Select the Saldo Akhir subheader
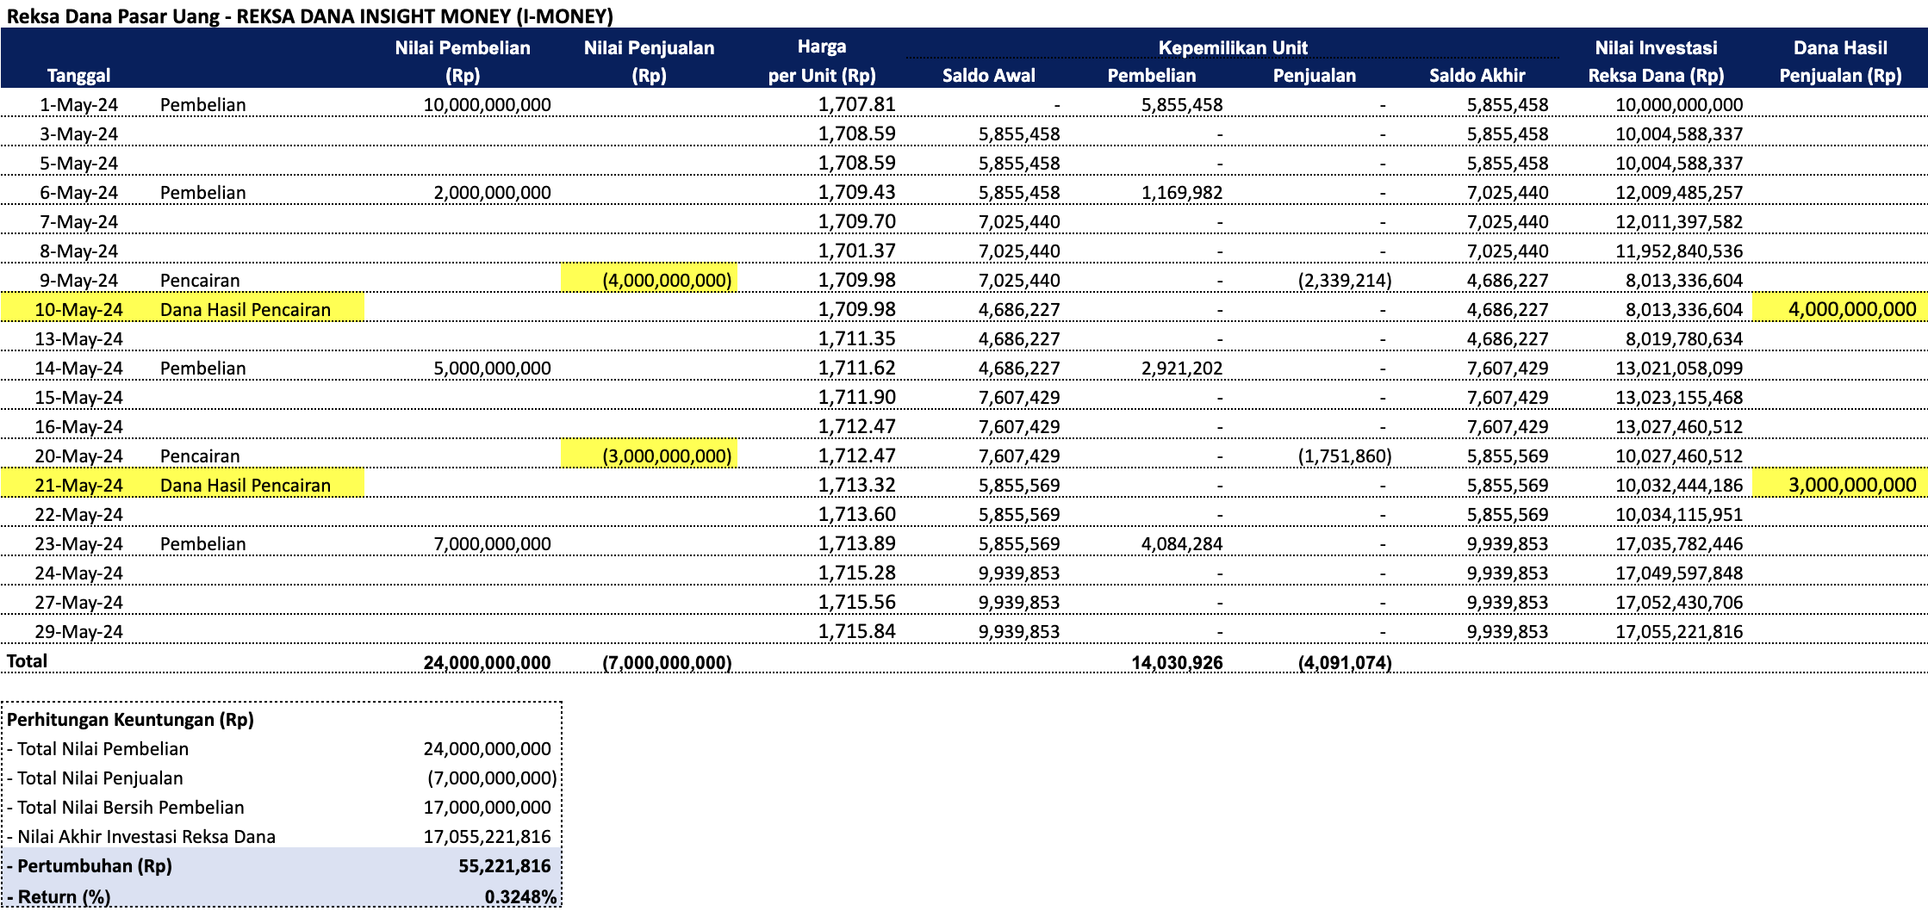The height and width of the screenshot is (911, 1928). point(1477,75)
